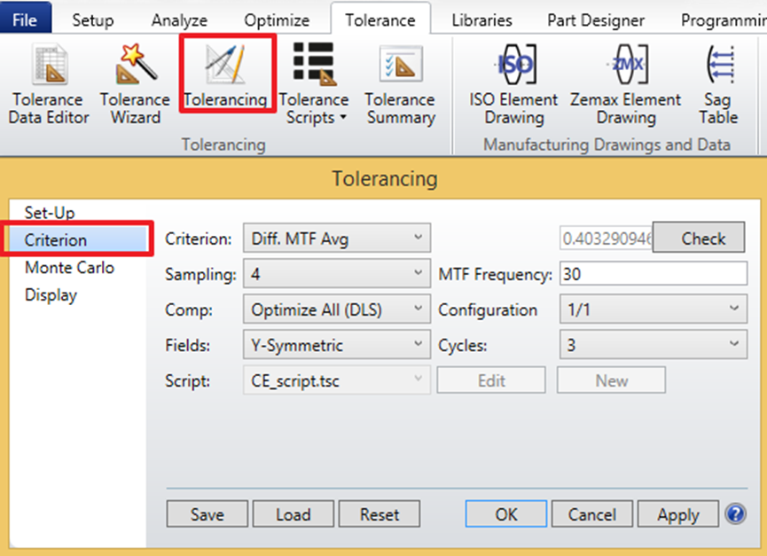
Task: Click the blue help question mark icon
Action: pos(734,513)
